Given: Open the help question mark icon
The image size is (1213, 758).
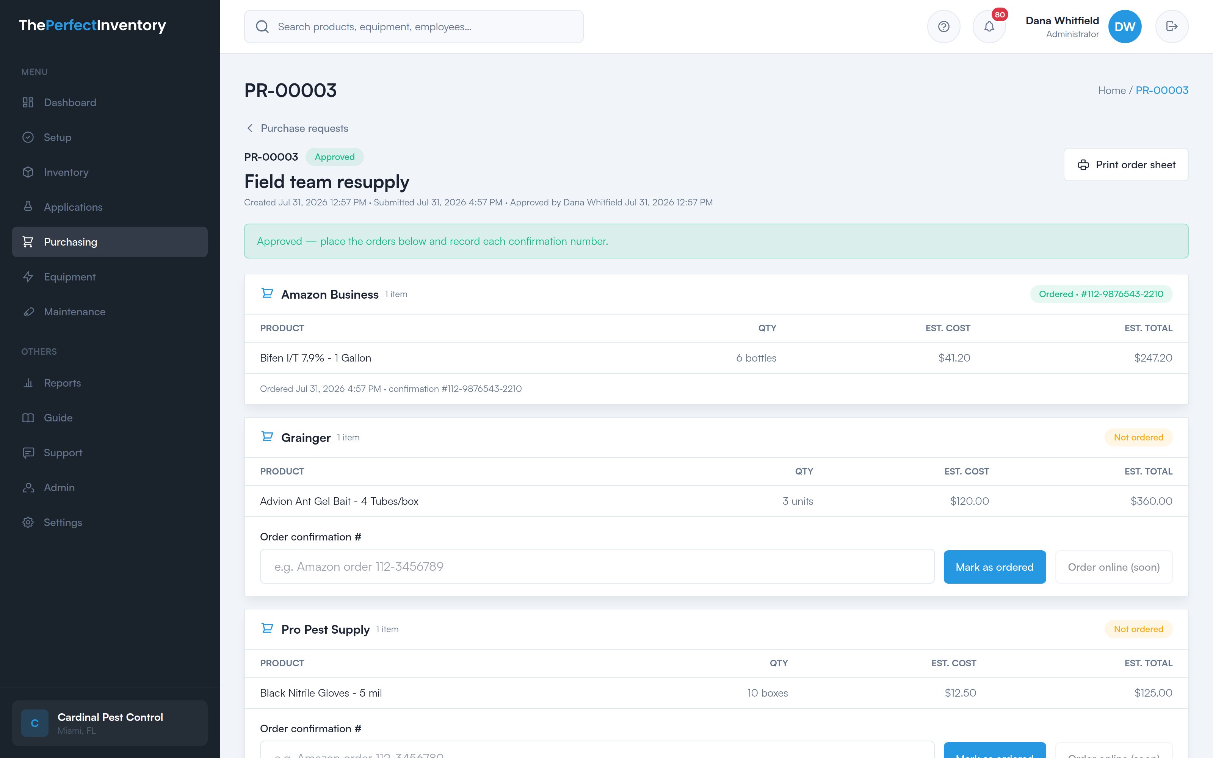Looking at the screenshot, I should tap(943, 27).
